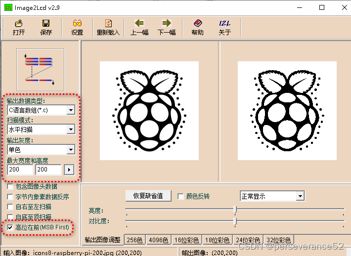Click the 对比度 contrast slider handle
Viewport: 351px width, 256px height.
click(235, 221)
